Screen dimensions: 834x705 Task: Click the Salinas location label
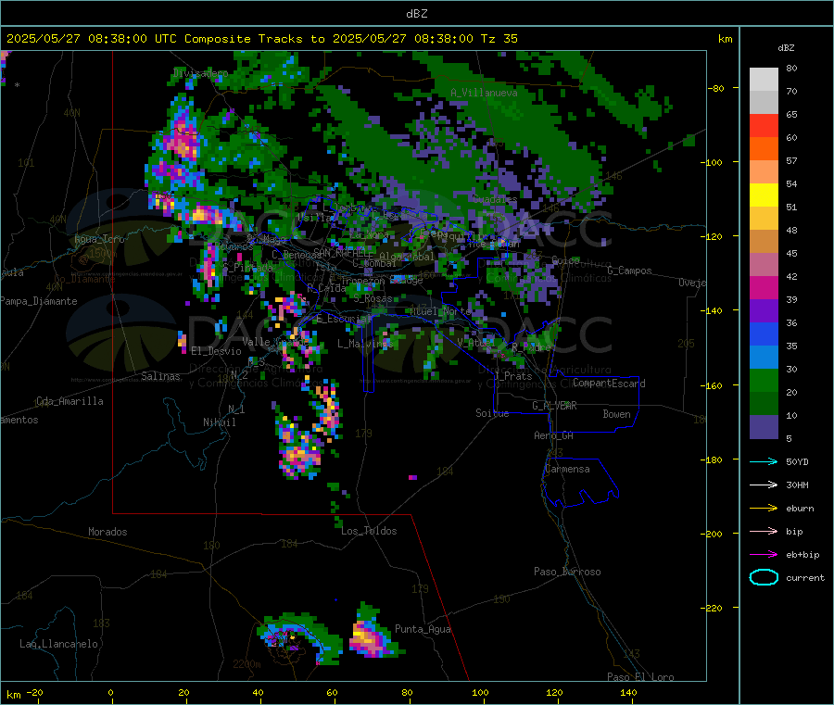tap(160, 376)
